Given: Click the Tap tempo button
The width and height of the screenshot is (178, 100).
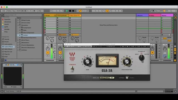Looking at the screenshot, I should point(14,11).
